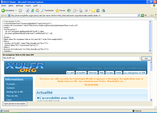Click the aller au menu link
This screenshot has height=113, width=157.
click(x=97, y=68)
